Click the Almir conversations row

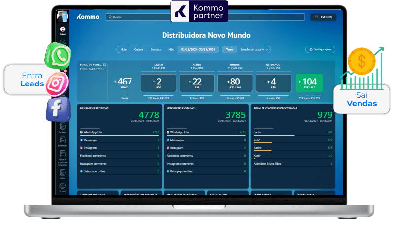(x=293, y=156)
